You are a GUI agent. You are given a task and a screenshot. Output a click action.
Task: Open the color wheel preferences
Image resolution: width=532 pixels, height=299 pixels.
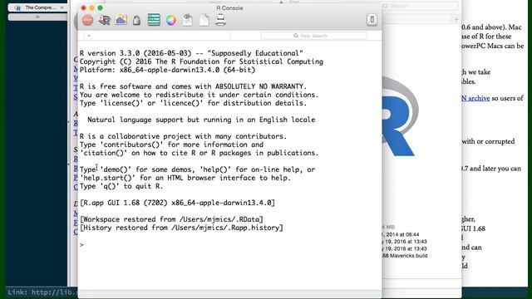[x=171, y=20]
